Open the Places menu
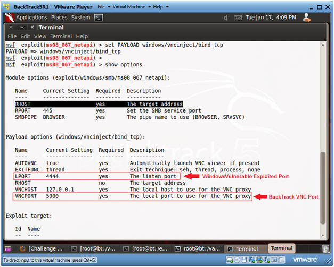This screenshot has height=267, width=334. click(x=59, y=18)
